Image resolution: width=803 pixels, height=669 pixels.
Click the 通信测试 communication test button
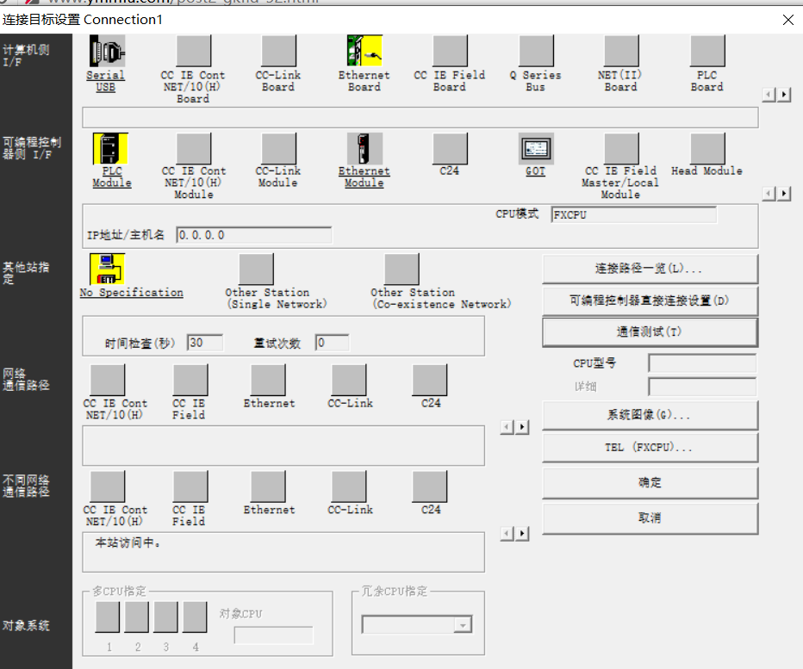click(650, 331)
